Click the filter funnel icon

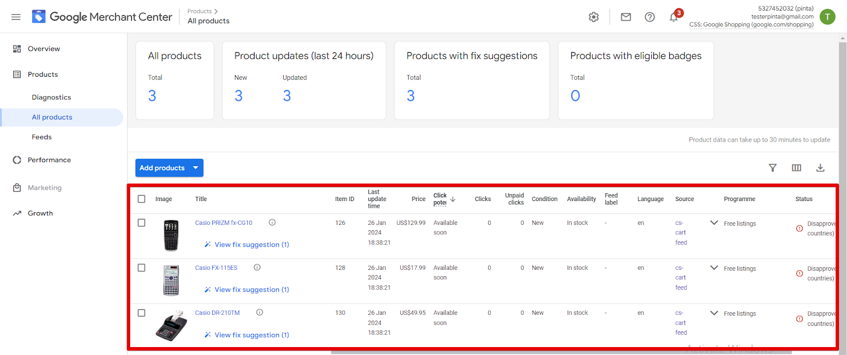(772, 168)
